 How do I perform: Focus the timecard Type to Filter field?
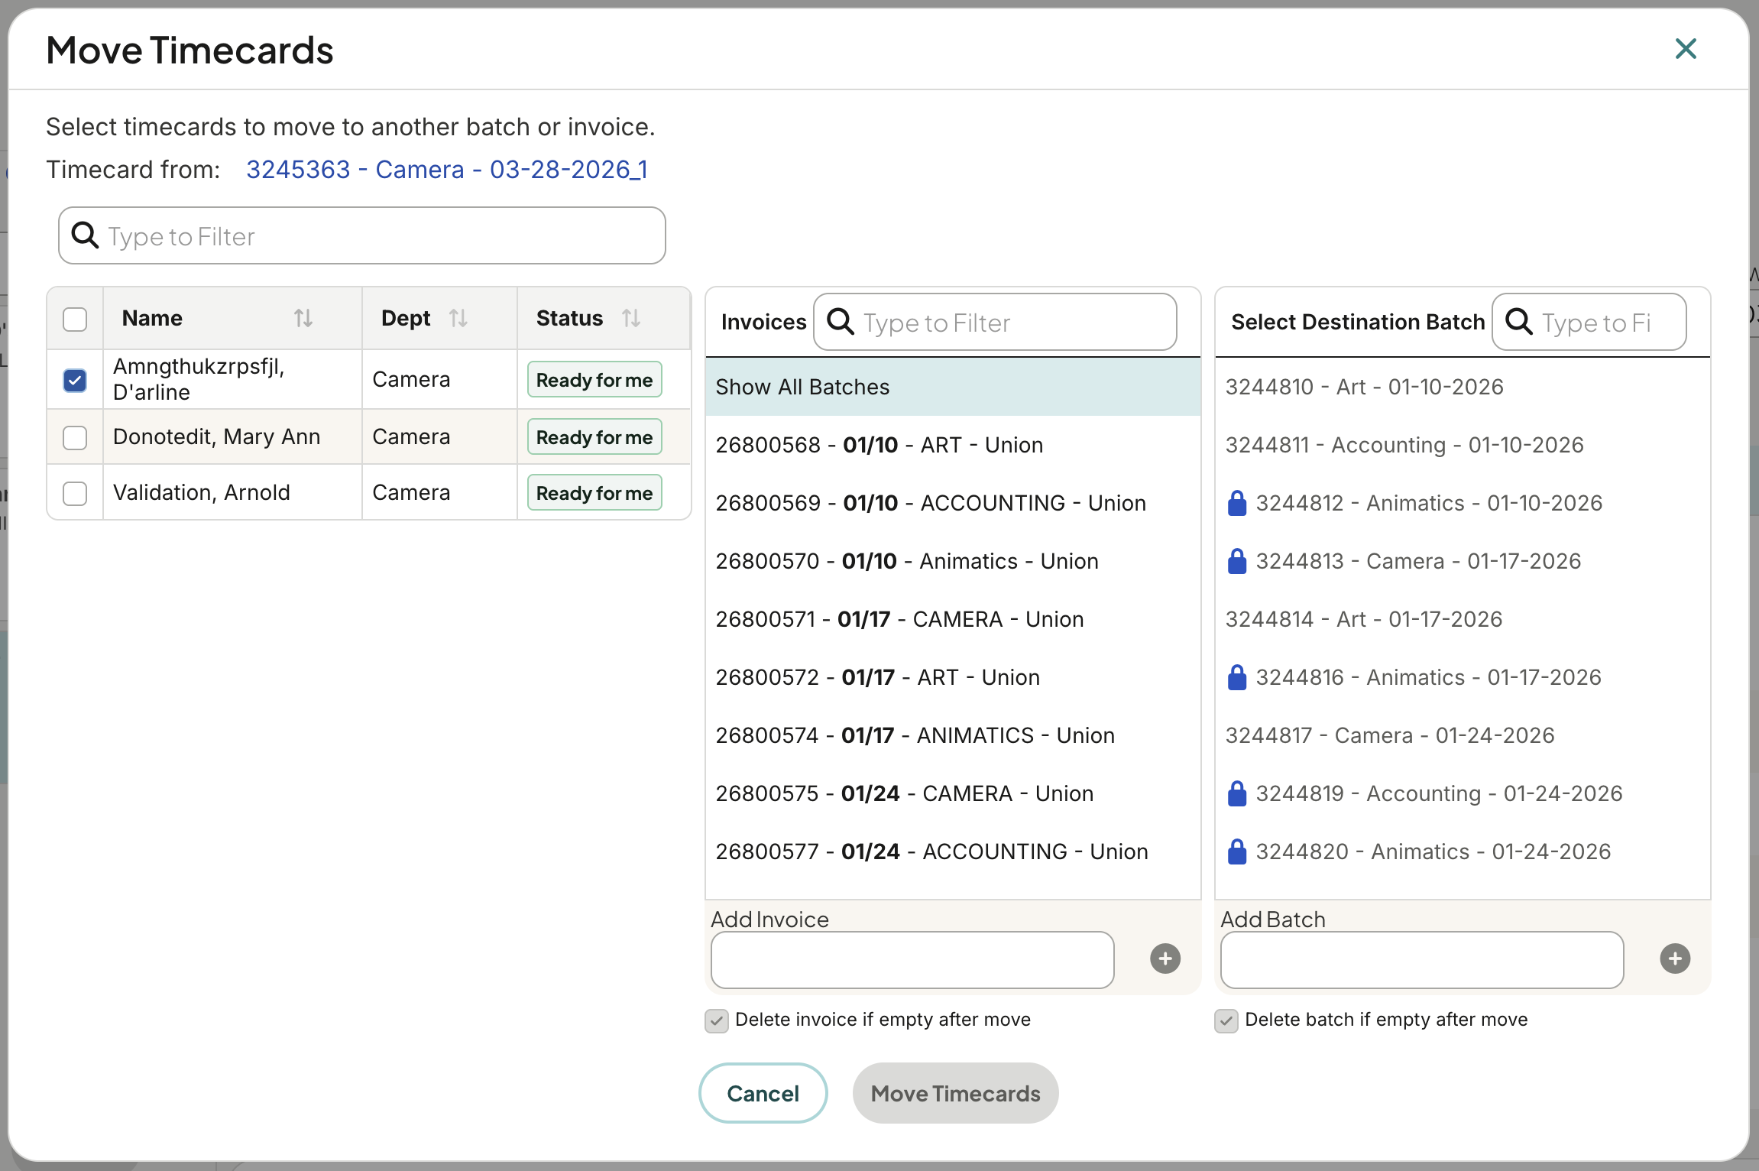point(362,235)
